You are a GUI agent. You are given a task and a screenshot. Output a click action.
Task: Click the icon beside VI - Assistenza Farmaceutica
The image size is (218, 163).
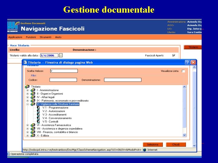click(x=33, y=125)
